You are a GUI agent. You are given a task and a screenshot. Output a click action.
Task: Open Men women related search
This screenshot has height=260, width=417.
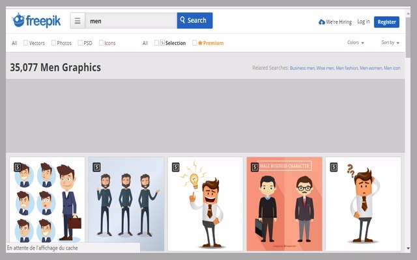371,68
